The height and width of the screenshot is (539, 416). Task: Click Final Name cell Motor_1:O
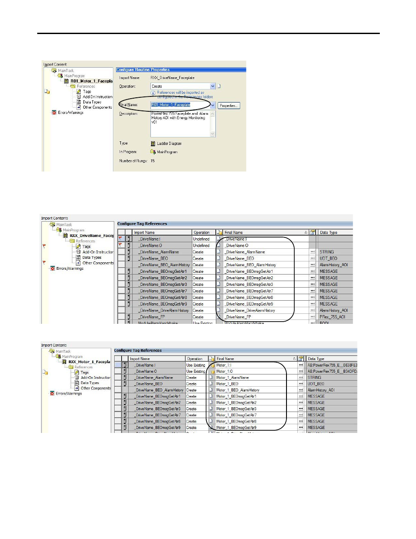(256, 371)
